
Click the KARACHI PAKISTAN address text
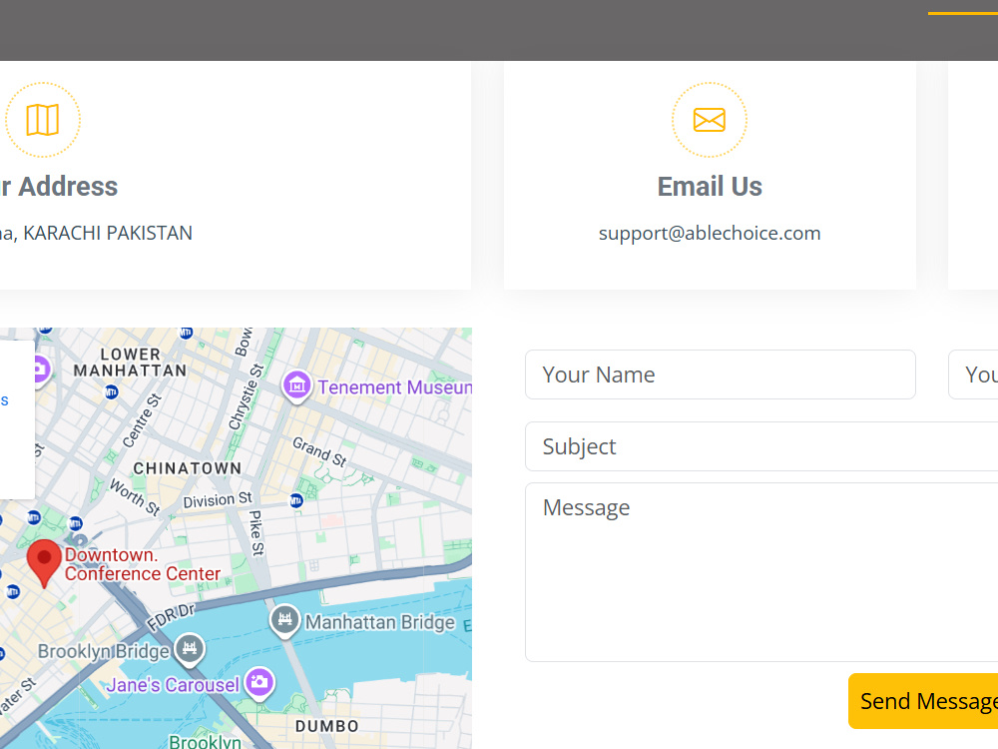point(108,233)
